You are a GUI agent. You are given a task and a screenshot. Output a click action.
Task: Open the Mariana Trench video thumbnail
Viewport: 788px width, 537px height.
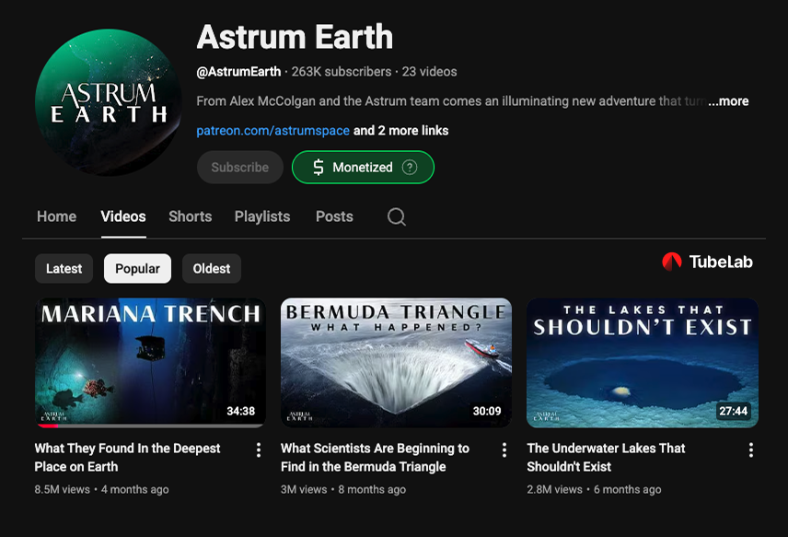(x=150, y=363)
